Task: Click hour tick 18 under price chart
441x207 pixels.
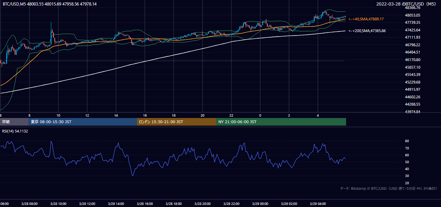Action: [x=174, y=116]
